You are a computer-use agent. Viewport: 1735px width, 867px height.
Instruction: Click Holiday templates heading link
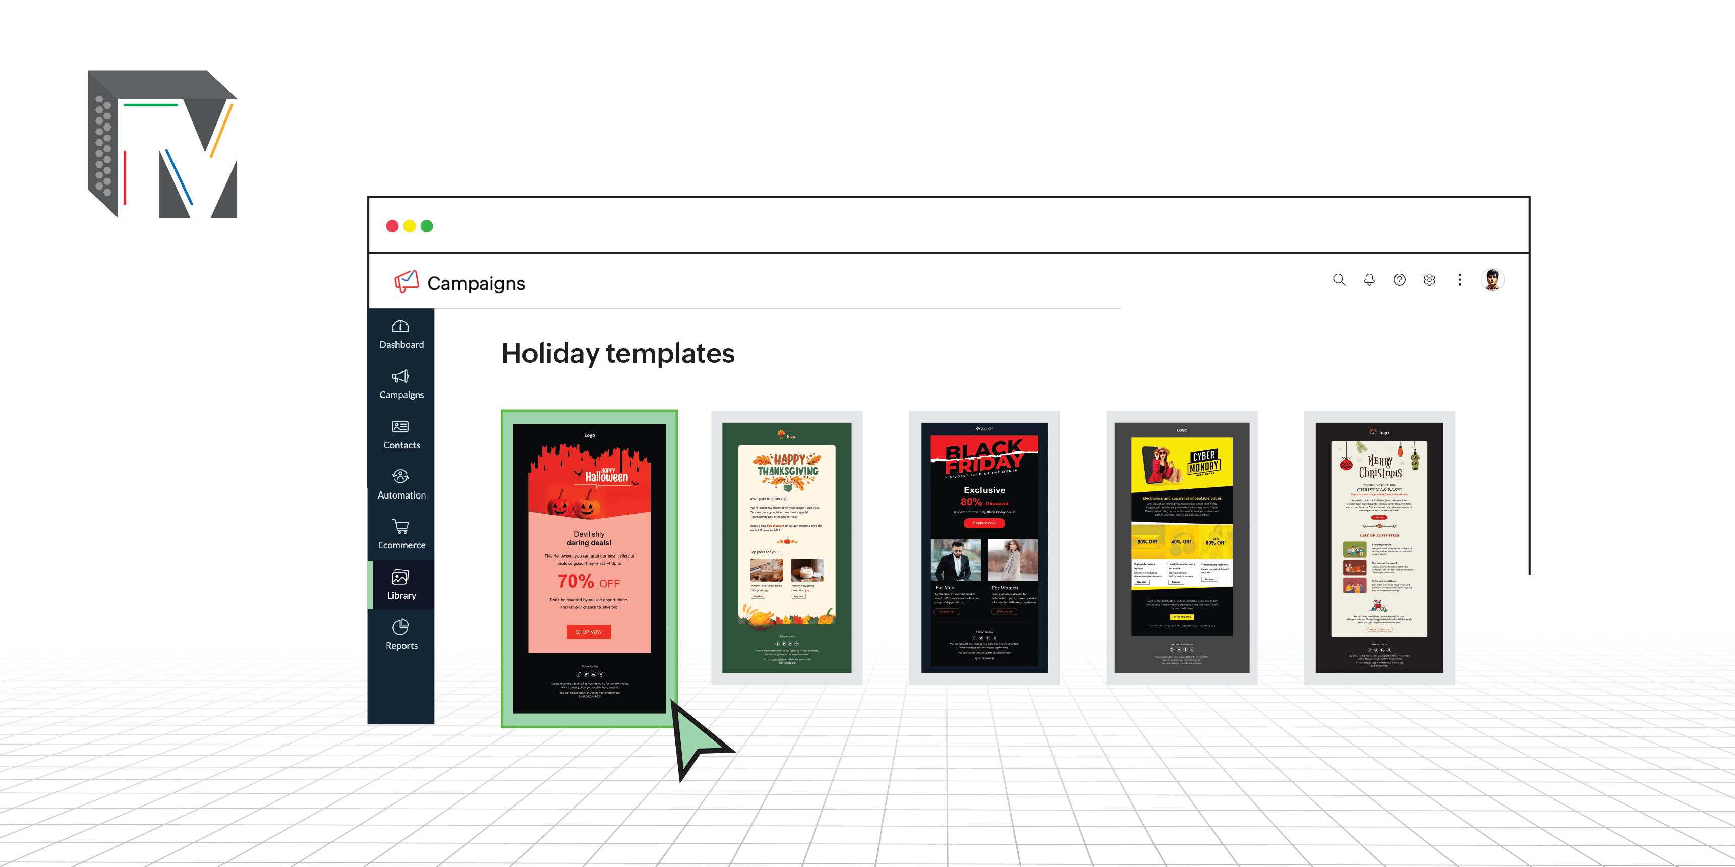point(617,354)
